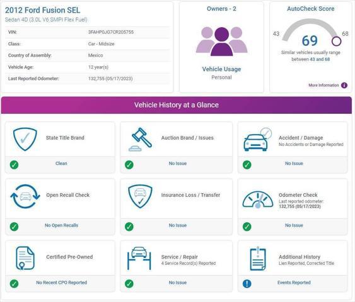Select the Vehicle History at a Glance banner

(177, 105)
